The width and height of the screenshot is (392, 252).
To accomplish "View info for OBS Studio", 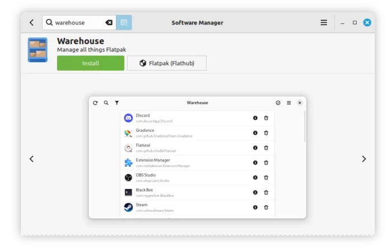I will (x=255, y=178).
